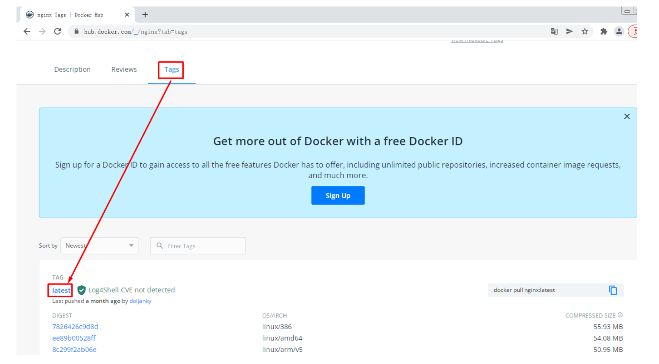This screenshot has width=659, height=364.
Task: Go back with the browser back arrow
Action: [27, 31]
